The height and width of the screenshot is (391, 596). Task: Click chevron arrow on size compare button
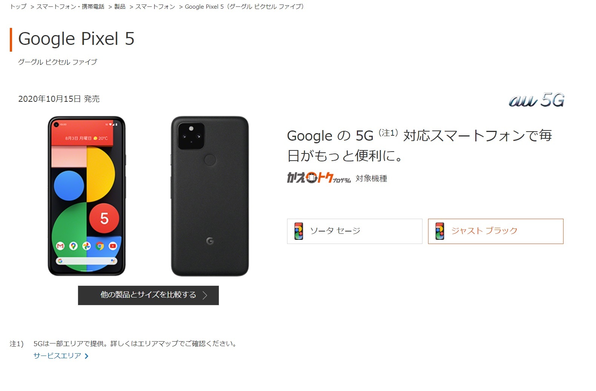coord(205,295)
